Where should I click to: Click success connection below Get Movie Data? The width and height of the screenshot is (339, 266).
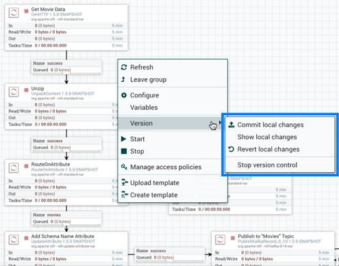(x=66, y=66)
